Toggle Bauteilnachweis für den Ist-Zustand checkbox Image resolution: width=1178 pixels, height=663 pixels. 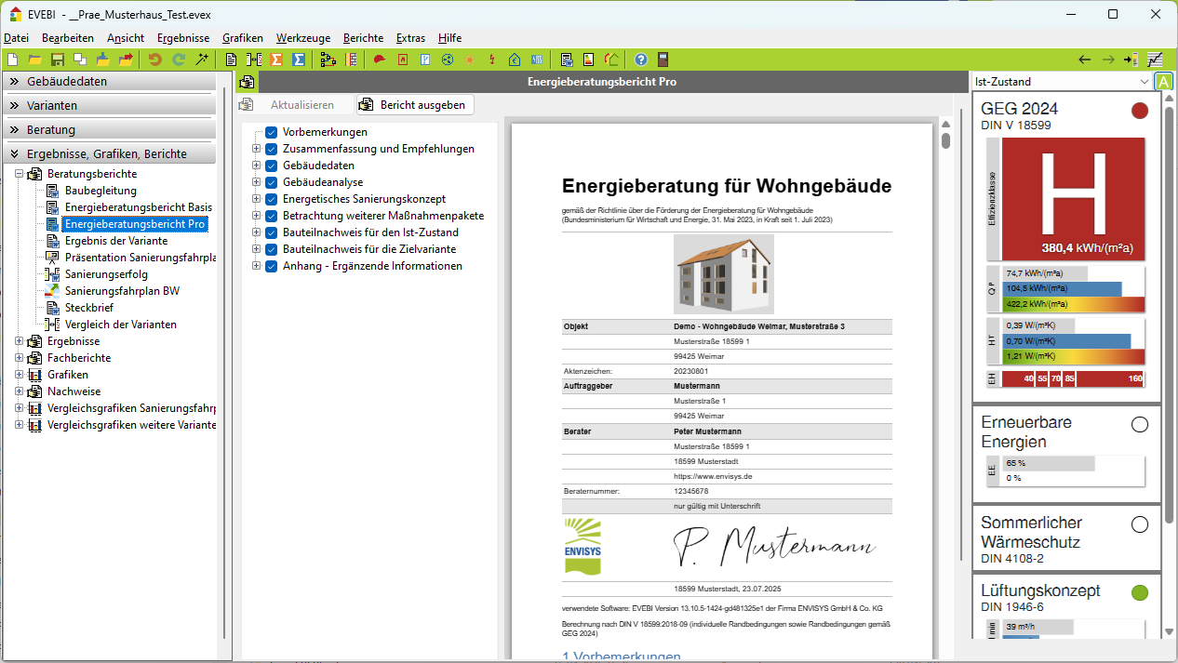(x=272, y=232)
